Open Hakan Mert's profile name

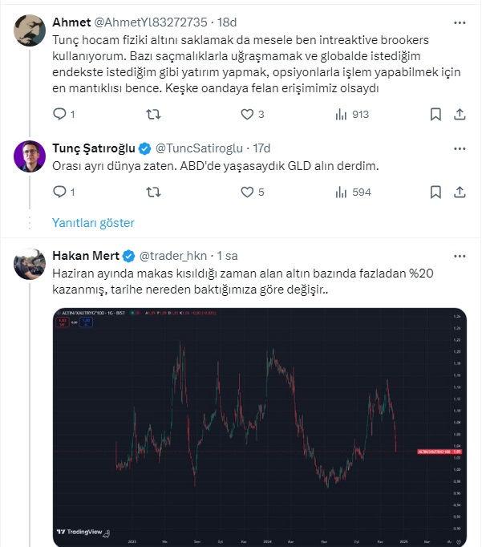point(84,256)
